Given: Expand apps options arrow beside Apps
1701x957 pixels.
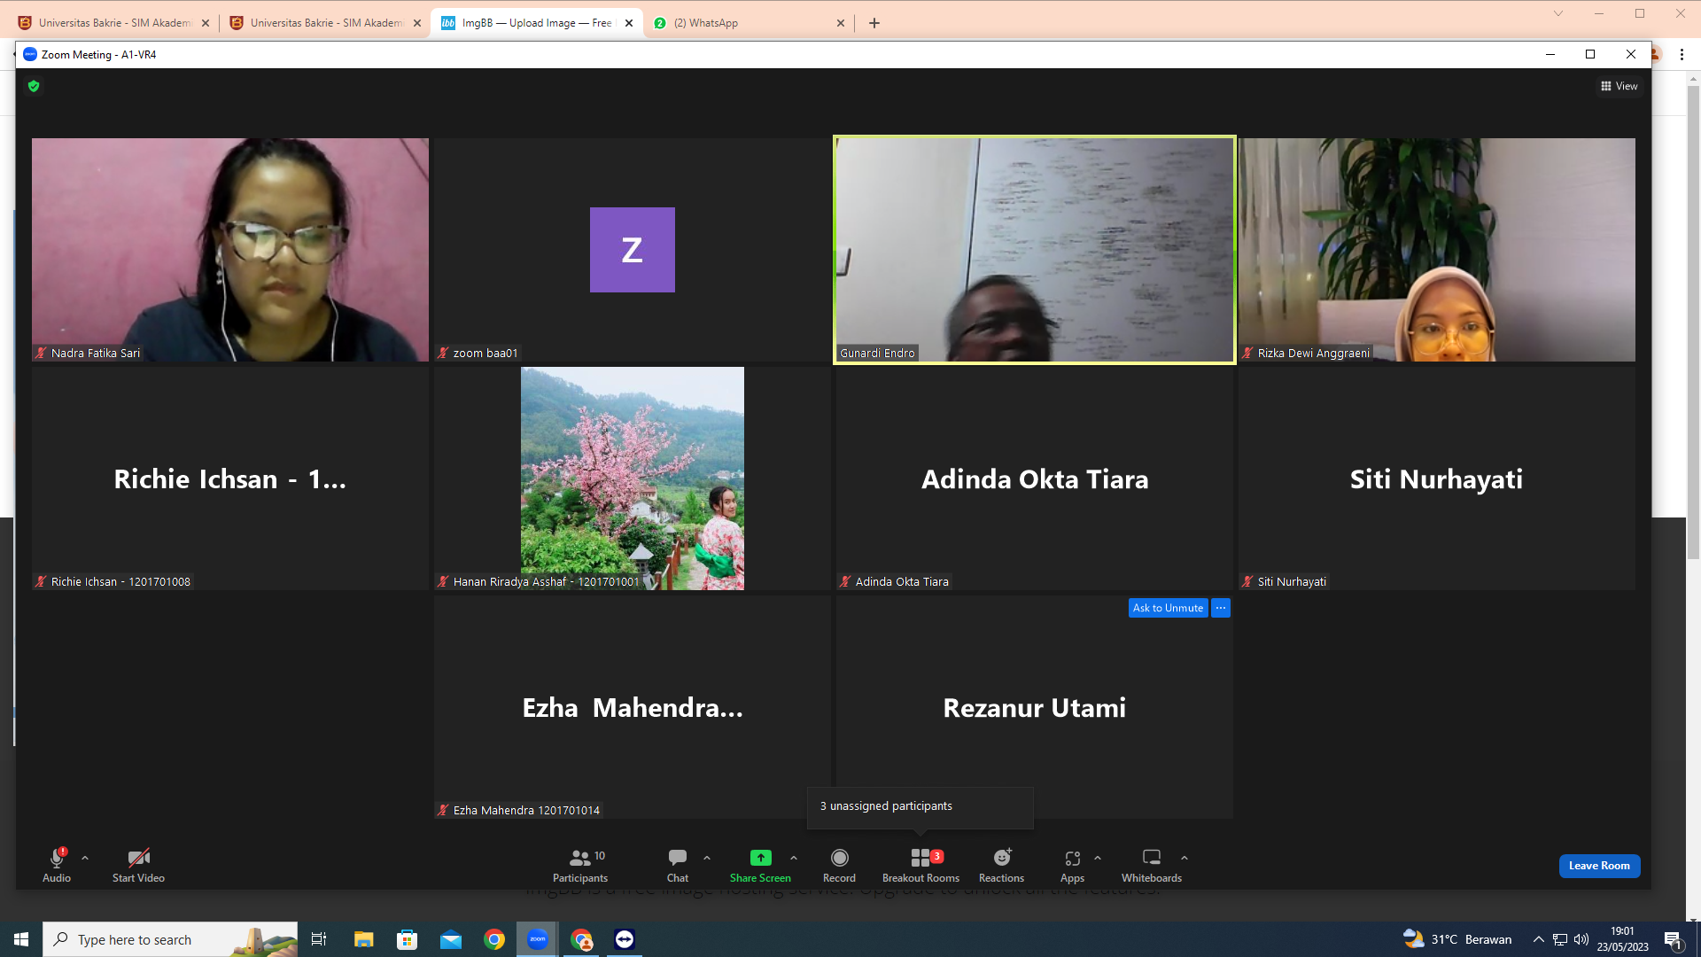Looking at the screenshot, I should 1098,858.
